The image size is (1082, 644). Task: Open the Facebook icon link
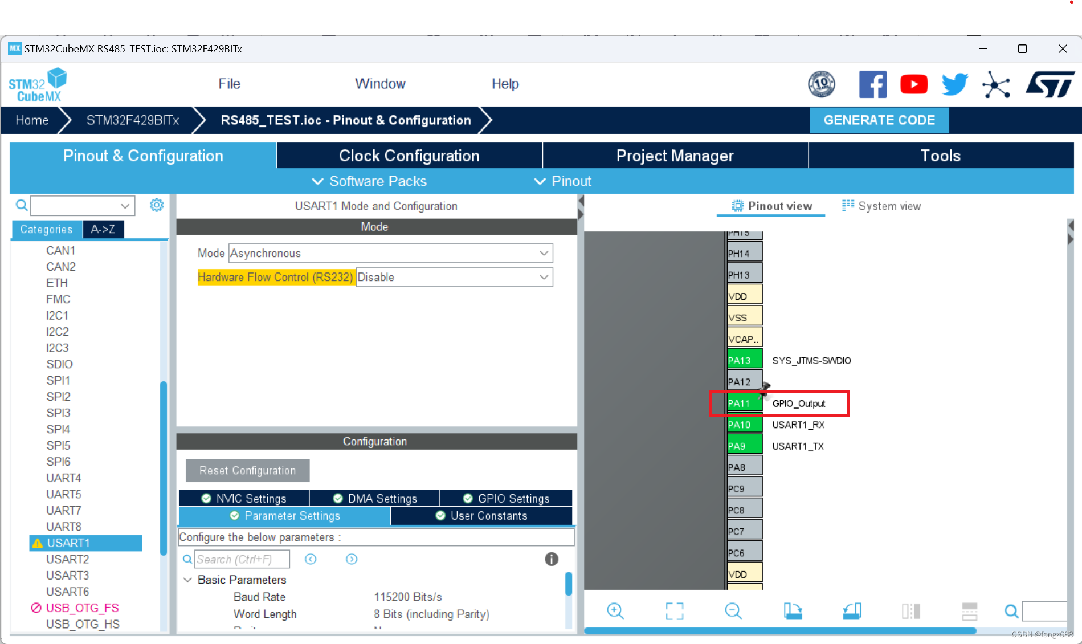[x=872, y=84]
